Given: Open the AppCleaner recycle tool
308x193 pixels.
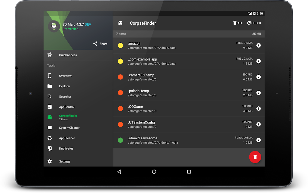Looking at the screenshot, I should [67, 138].
